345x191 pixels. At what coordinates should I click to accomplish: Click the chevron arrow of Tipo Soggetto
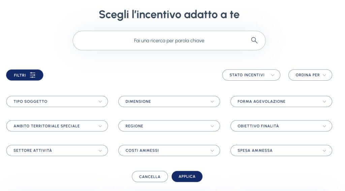(100, 102)
